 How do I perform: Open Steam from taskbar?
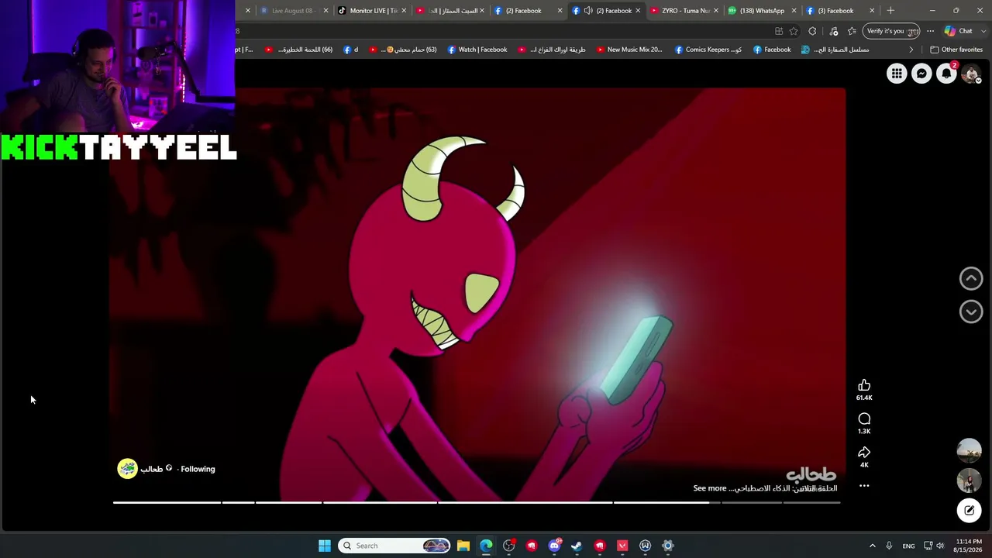pos(577,546)
